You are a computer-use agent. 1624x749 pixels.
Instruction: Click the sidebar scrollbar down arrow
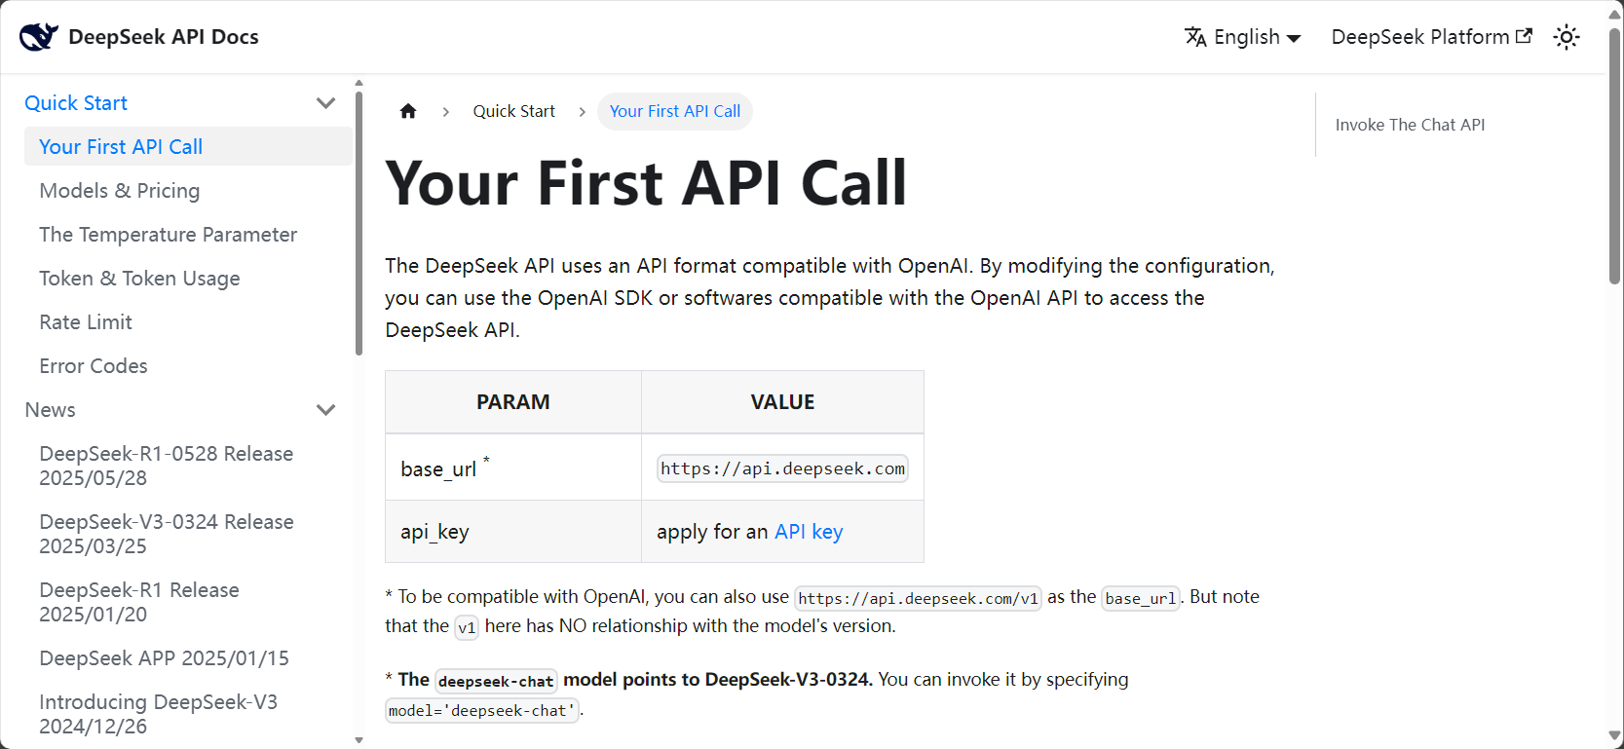click(359, 740)
